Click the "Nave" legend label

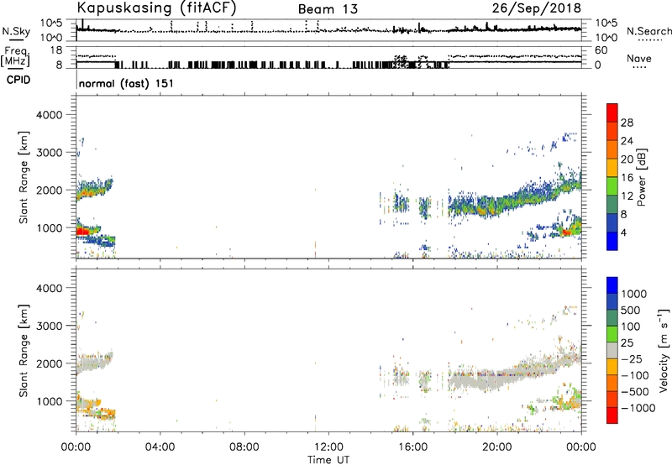[x=639, y=58]
